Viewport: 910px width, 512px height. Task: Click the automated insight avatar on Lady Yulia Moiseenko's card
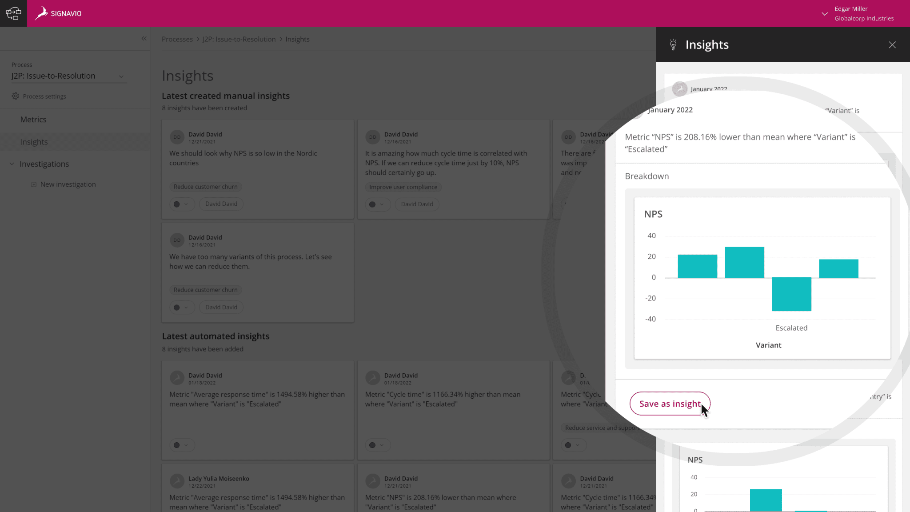pyautogui.click(x=177, y=481)
